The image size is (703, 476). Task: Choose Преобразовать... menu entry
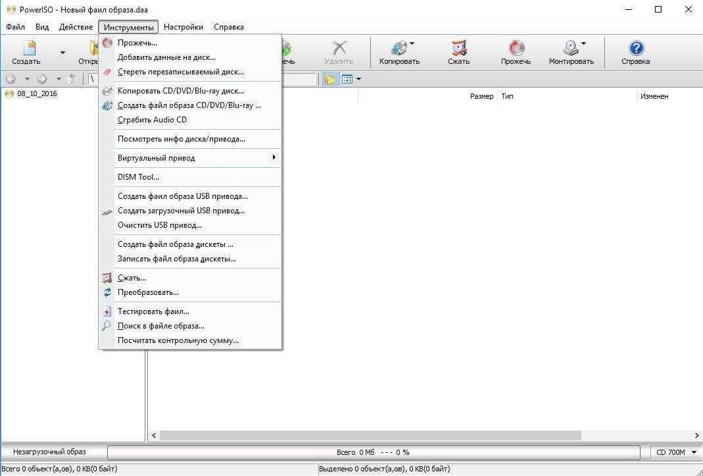click(x=191, y=292)
